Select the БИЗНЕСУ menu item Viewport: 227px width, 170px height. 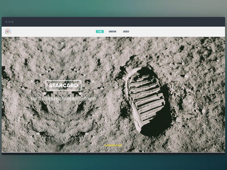[x=126, y=31]
